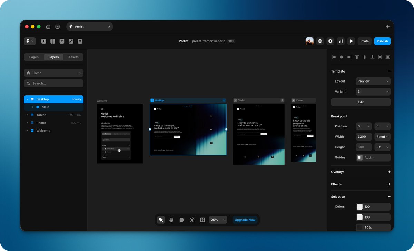Switch to the Assets tab

(x=73, y=57)
